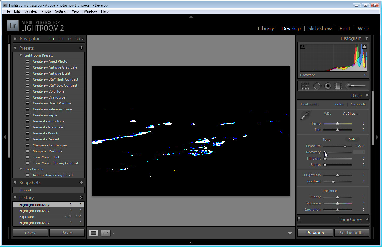Show the bottom filmstrip panel
This screenshot has height=247, width=382.
point(191,242)
